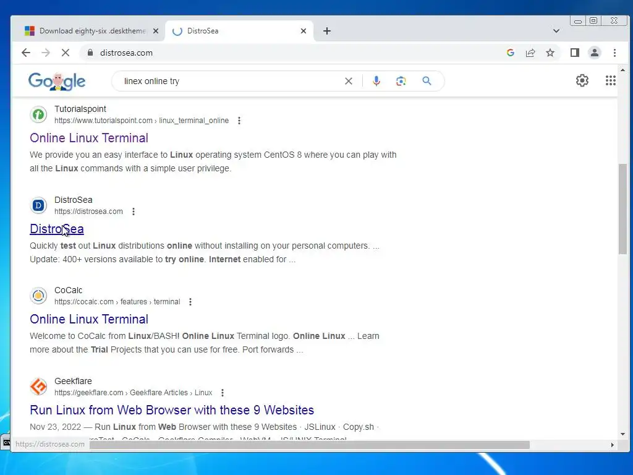Close the DistroSea tab
Screen dimensions: 633x475
(x=304, y=31)
